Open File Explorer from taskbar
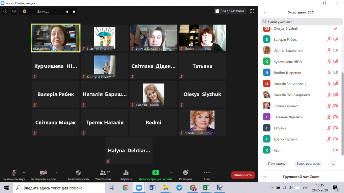The width and height of the screenshot is (344, 193). click(166, 188)
